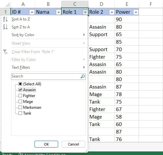Choose Sort A to Z
The height and width of the screenshot is (155, 163).
point(44,19)
